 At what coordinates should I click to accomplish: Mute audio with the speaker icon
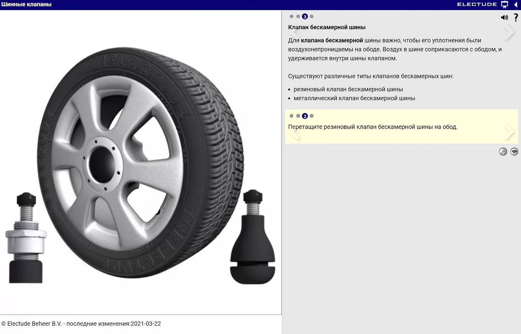coord(504,17)
